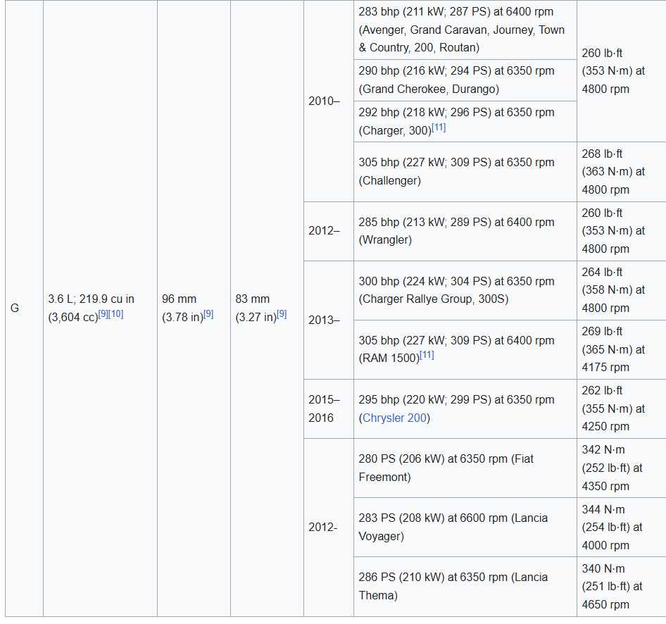This screenshot has width=666, height=624.
Task: Click the 344 N·m at 4000 rpm cell
Action: [613, 527]
